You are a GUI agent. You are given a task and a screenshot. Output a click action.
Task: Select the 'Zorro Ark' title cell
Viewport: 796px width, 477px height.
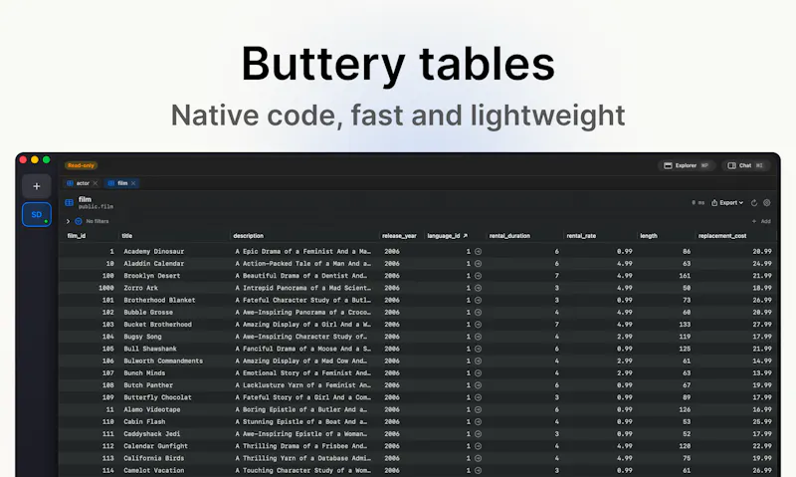140,288
